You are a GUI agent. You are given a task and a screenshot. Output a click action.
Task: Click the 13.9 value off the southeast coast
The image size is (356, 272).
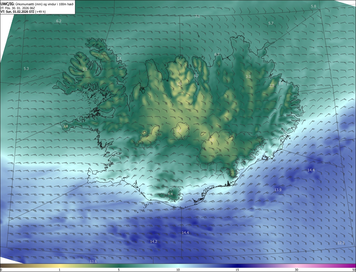point(278,190)
